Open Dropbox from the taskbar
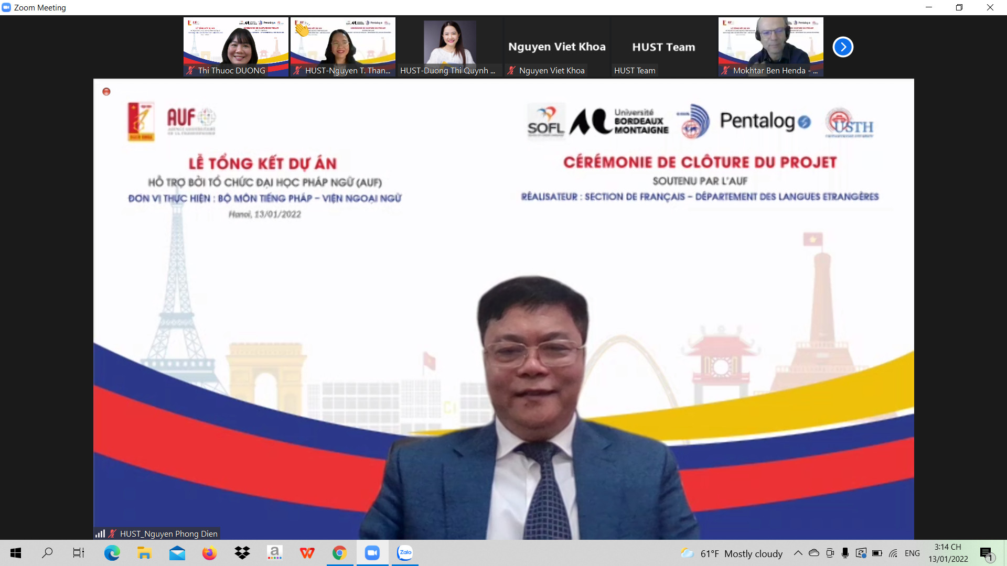 pyautogui.click(x=242, y=553)
